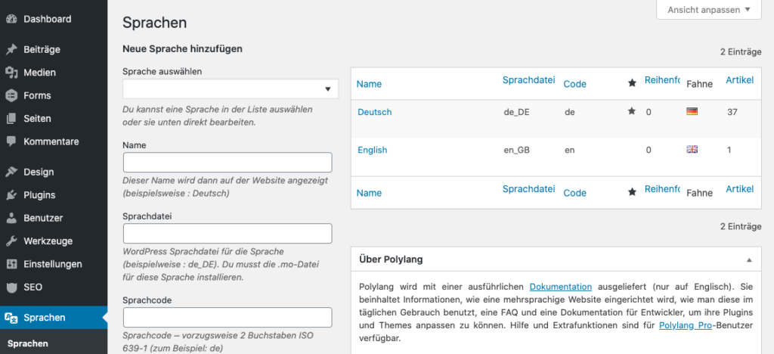Click the Seiten pages icon
Screen dimensions: 774x354
pos(11,119)
